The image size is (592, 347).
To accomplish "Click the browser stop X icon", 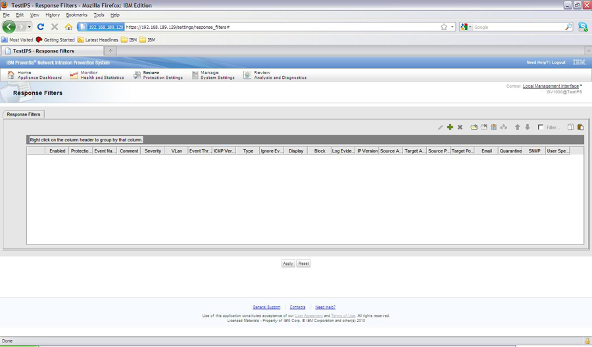I will coord(55,27).
